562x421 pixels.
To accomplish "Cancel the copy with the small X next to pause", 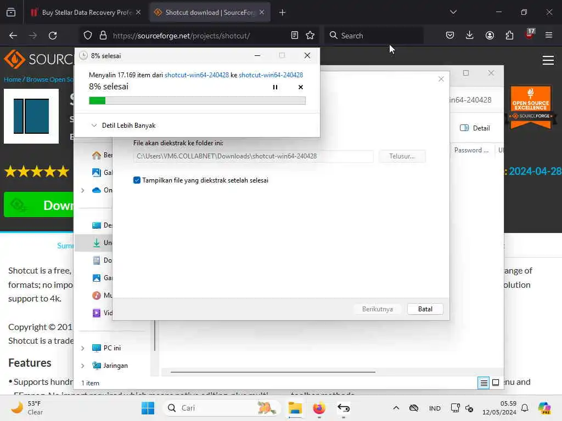I will [x=300, y=87].
